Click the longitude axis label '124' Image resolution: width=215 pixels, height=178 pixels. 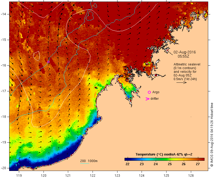[x=142, y=175]
